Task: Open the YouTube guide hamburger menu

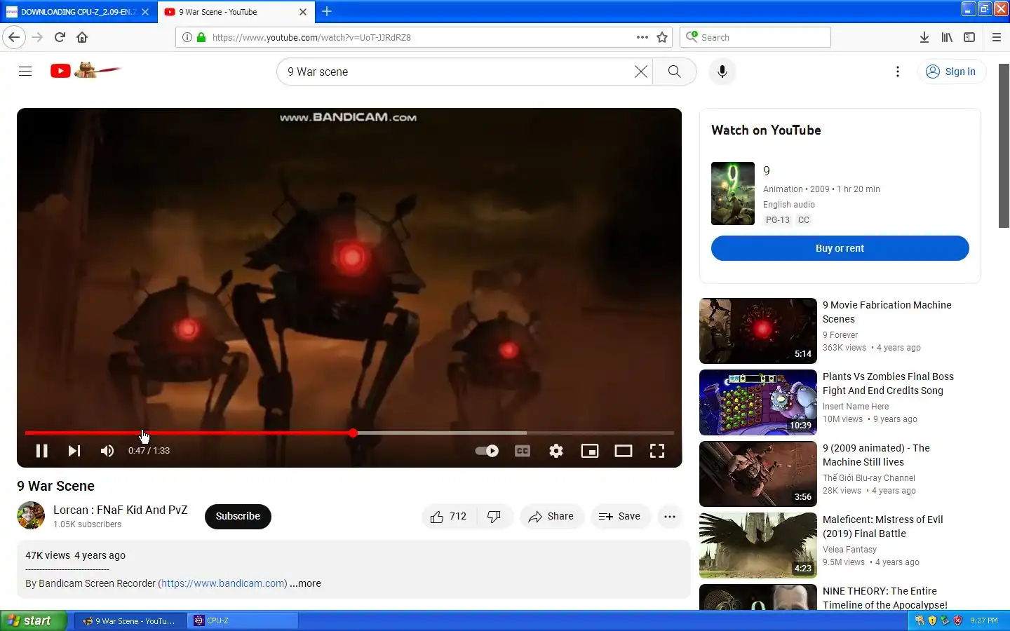Action: (x=25, y=71)
